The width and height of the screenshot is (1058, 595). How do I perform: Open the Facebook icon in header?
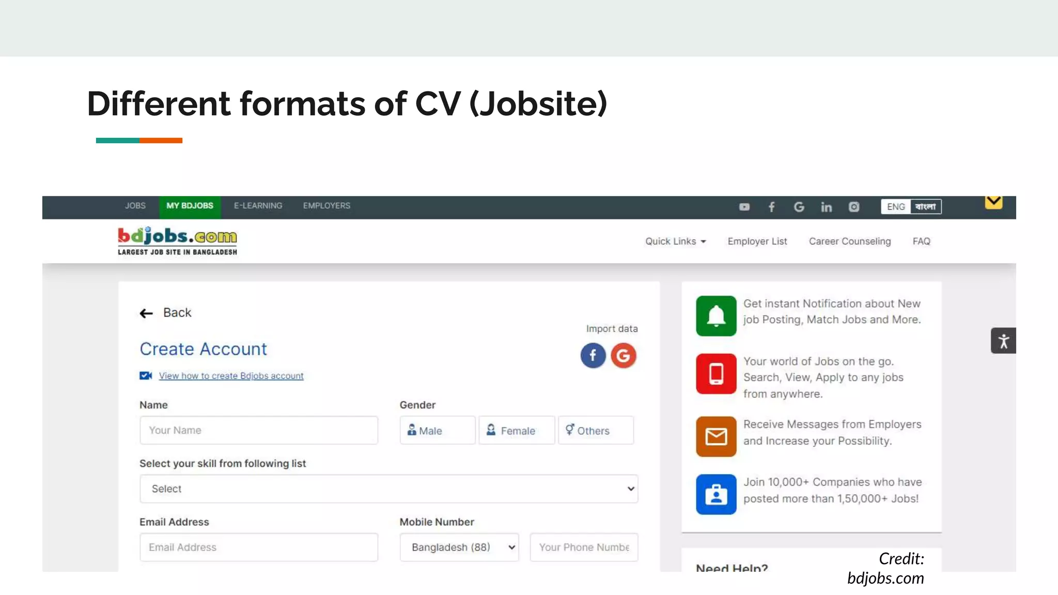(x=771, y=207)
